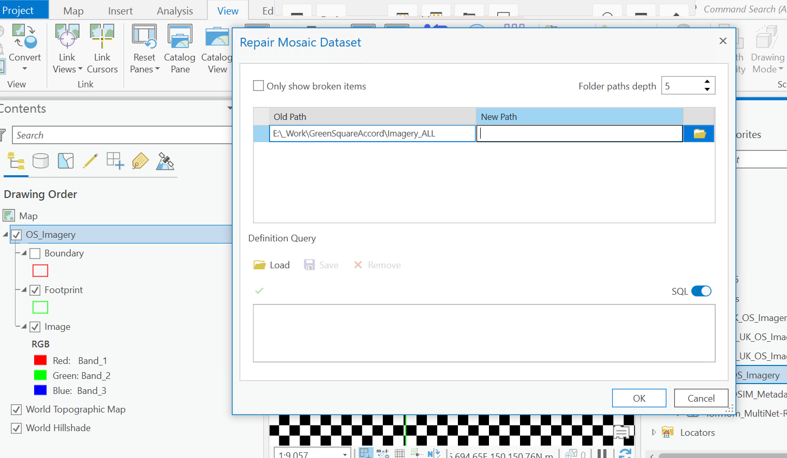This screenshot has height=458, width=787.
Task: Uncheck the World Hillshade layer
Action: pyautogui.click(x=17, y=428)
